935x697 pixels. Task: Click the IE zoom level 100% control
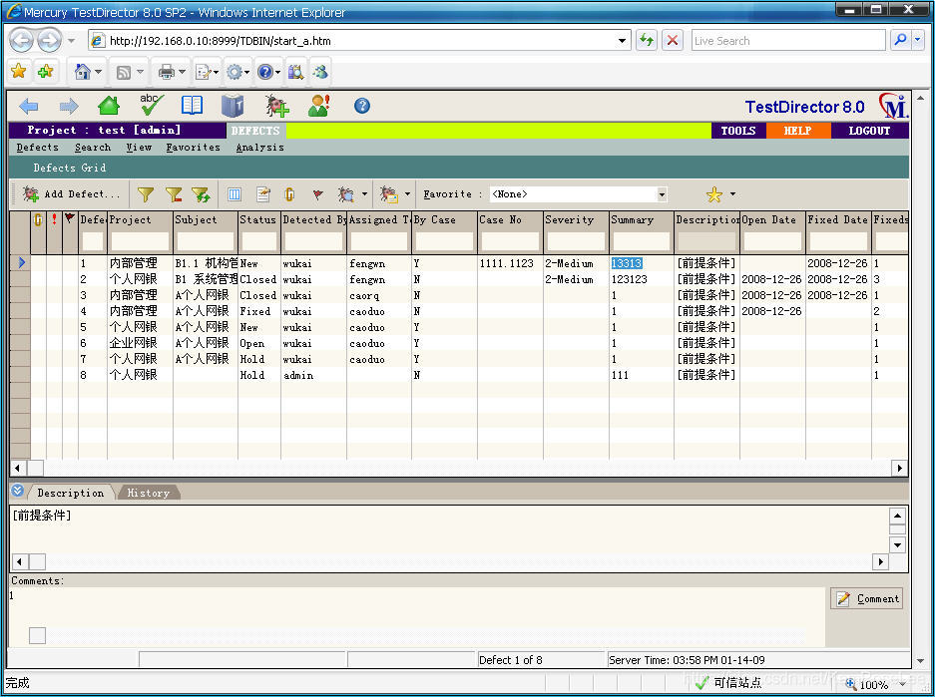[x=874, y=684]
